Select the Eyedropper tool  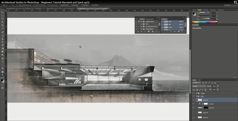(2, 29)
